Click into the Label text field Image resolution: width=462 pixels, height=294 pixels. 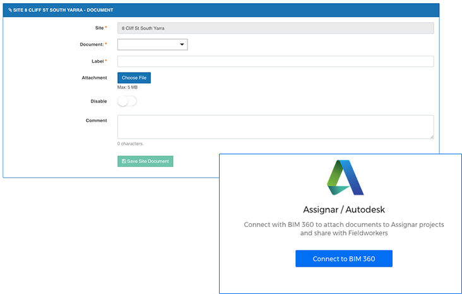pos(275,61)
